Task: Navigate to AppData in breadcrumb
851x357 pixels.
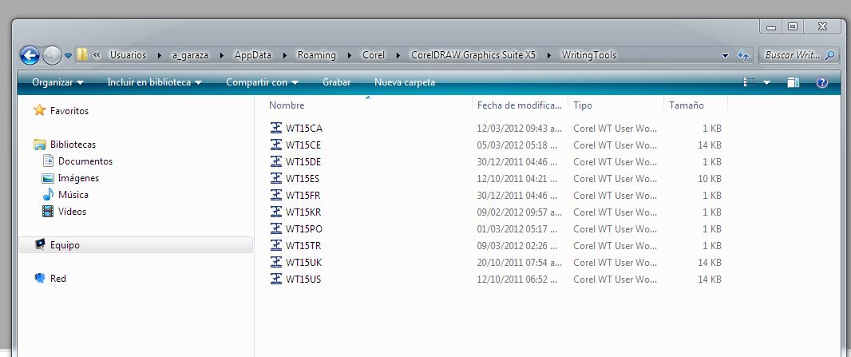Action: coord(252,55)
